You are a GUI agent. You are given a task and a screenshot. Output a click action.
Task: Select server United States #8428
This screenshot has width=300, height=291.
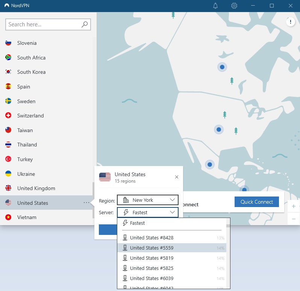pyautogui.click(x=172, y=238)
